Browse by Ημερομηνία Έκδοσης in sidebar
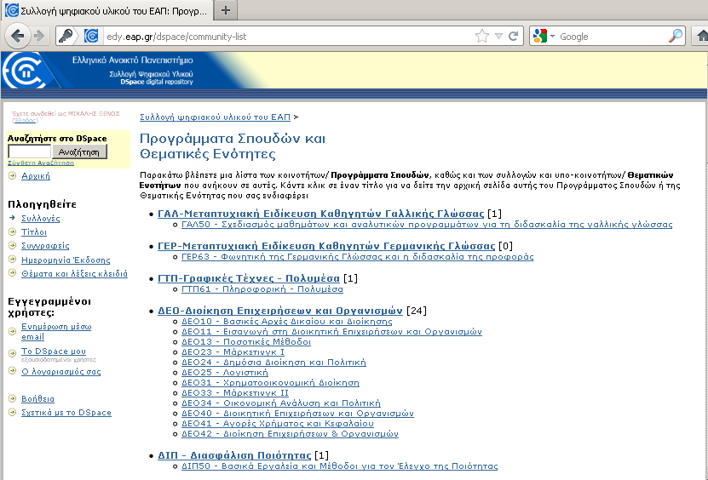The width and height of the screenshot is (708, 480). [66, 260]
